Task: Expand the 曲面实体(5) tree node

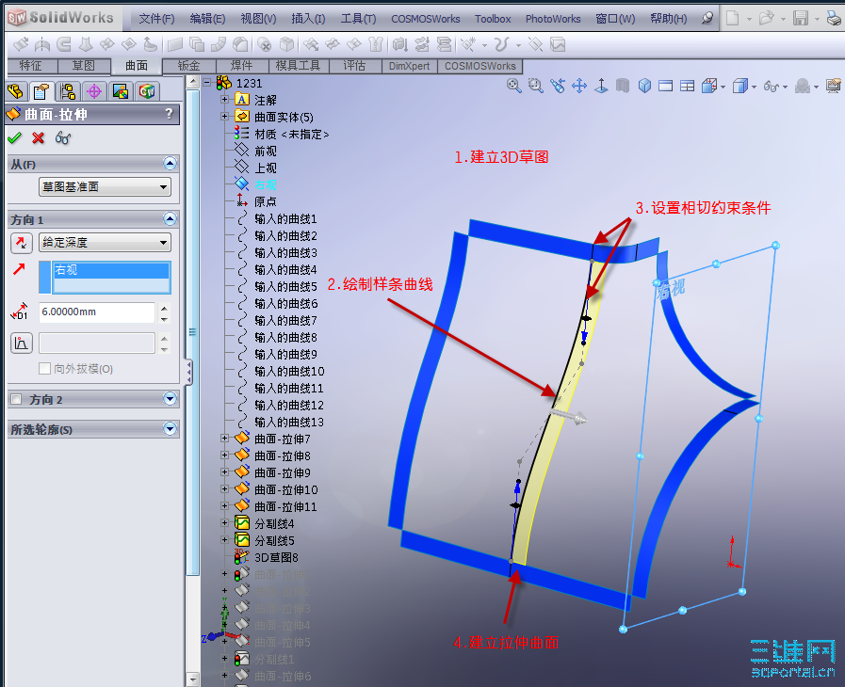Action: coord(225,117)
